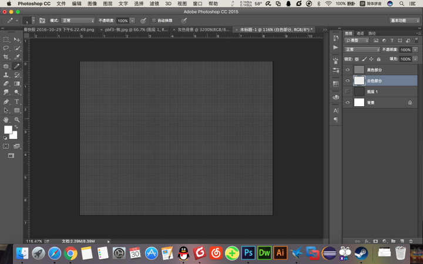Select the Spot Healing Brush tool
423x264 pixels.
[x=6, y=66]
